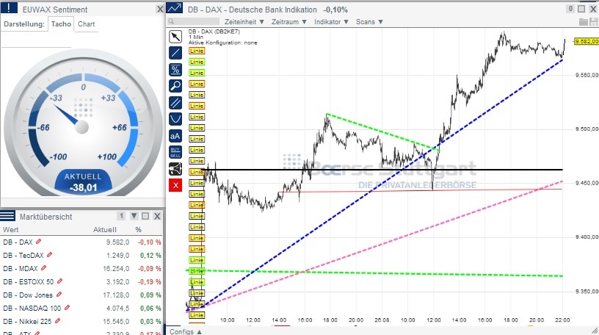The width and height of the screenshot is (599, 335).
Task: Click the chart line icon beside DB - DAX title
Action: [174, 7]
